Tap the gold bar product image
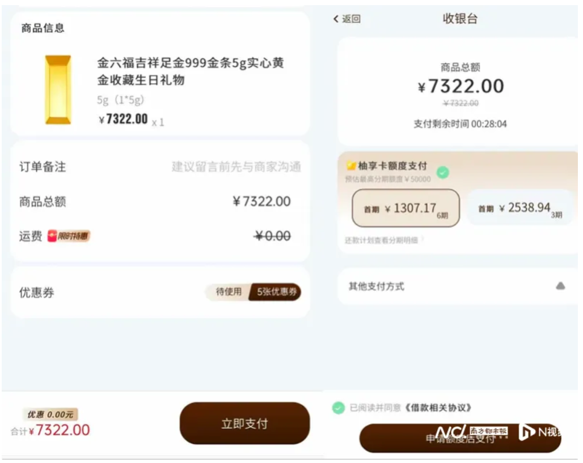This screenshot has width=583, height=463. coord(58,89)
